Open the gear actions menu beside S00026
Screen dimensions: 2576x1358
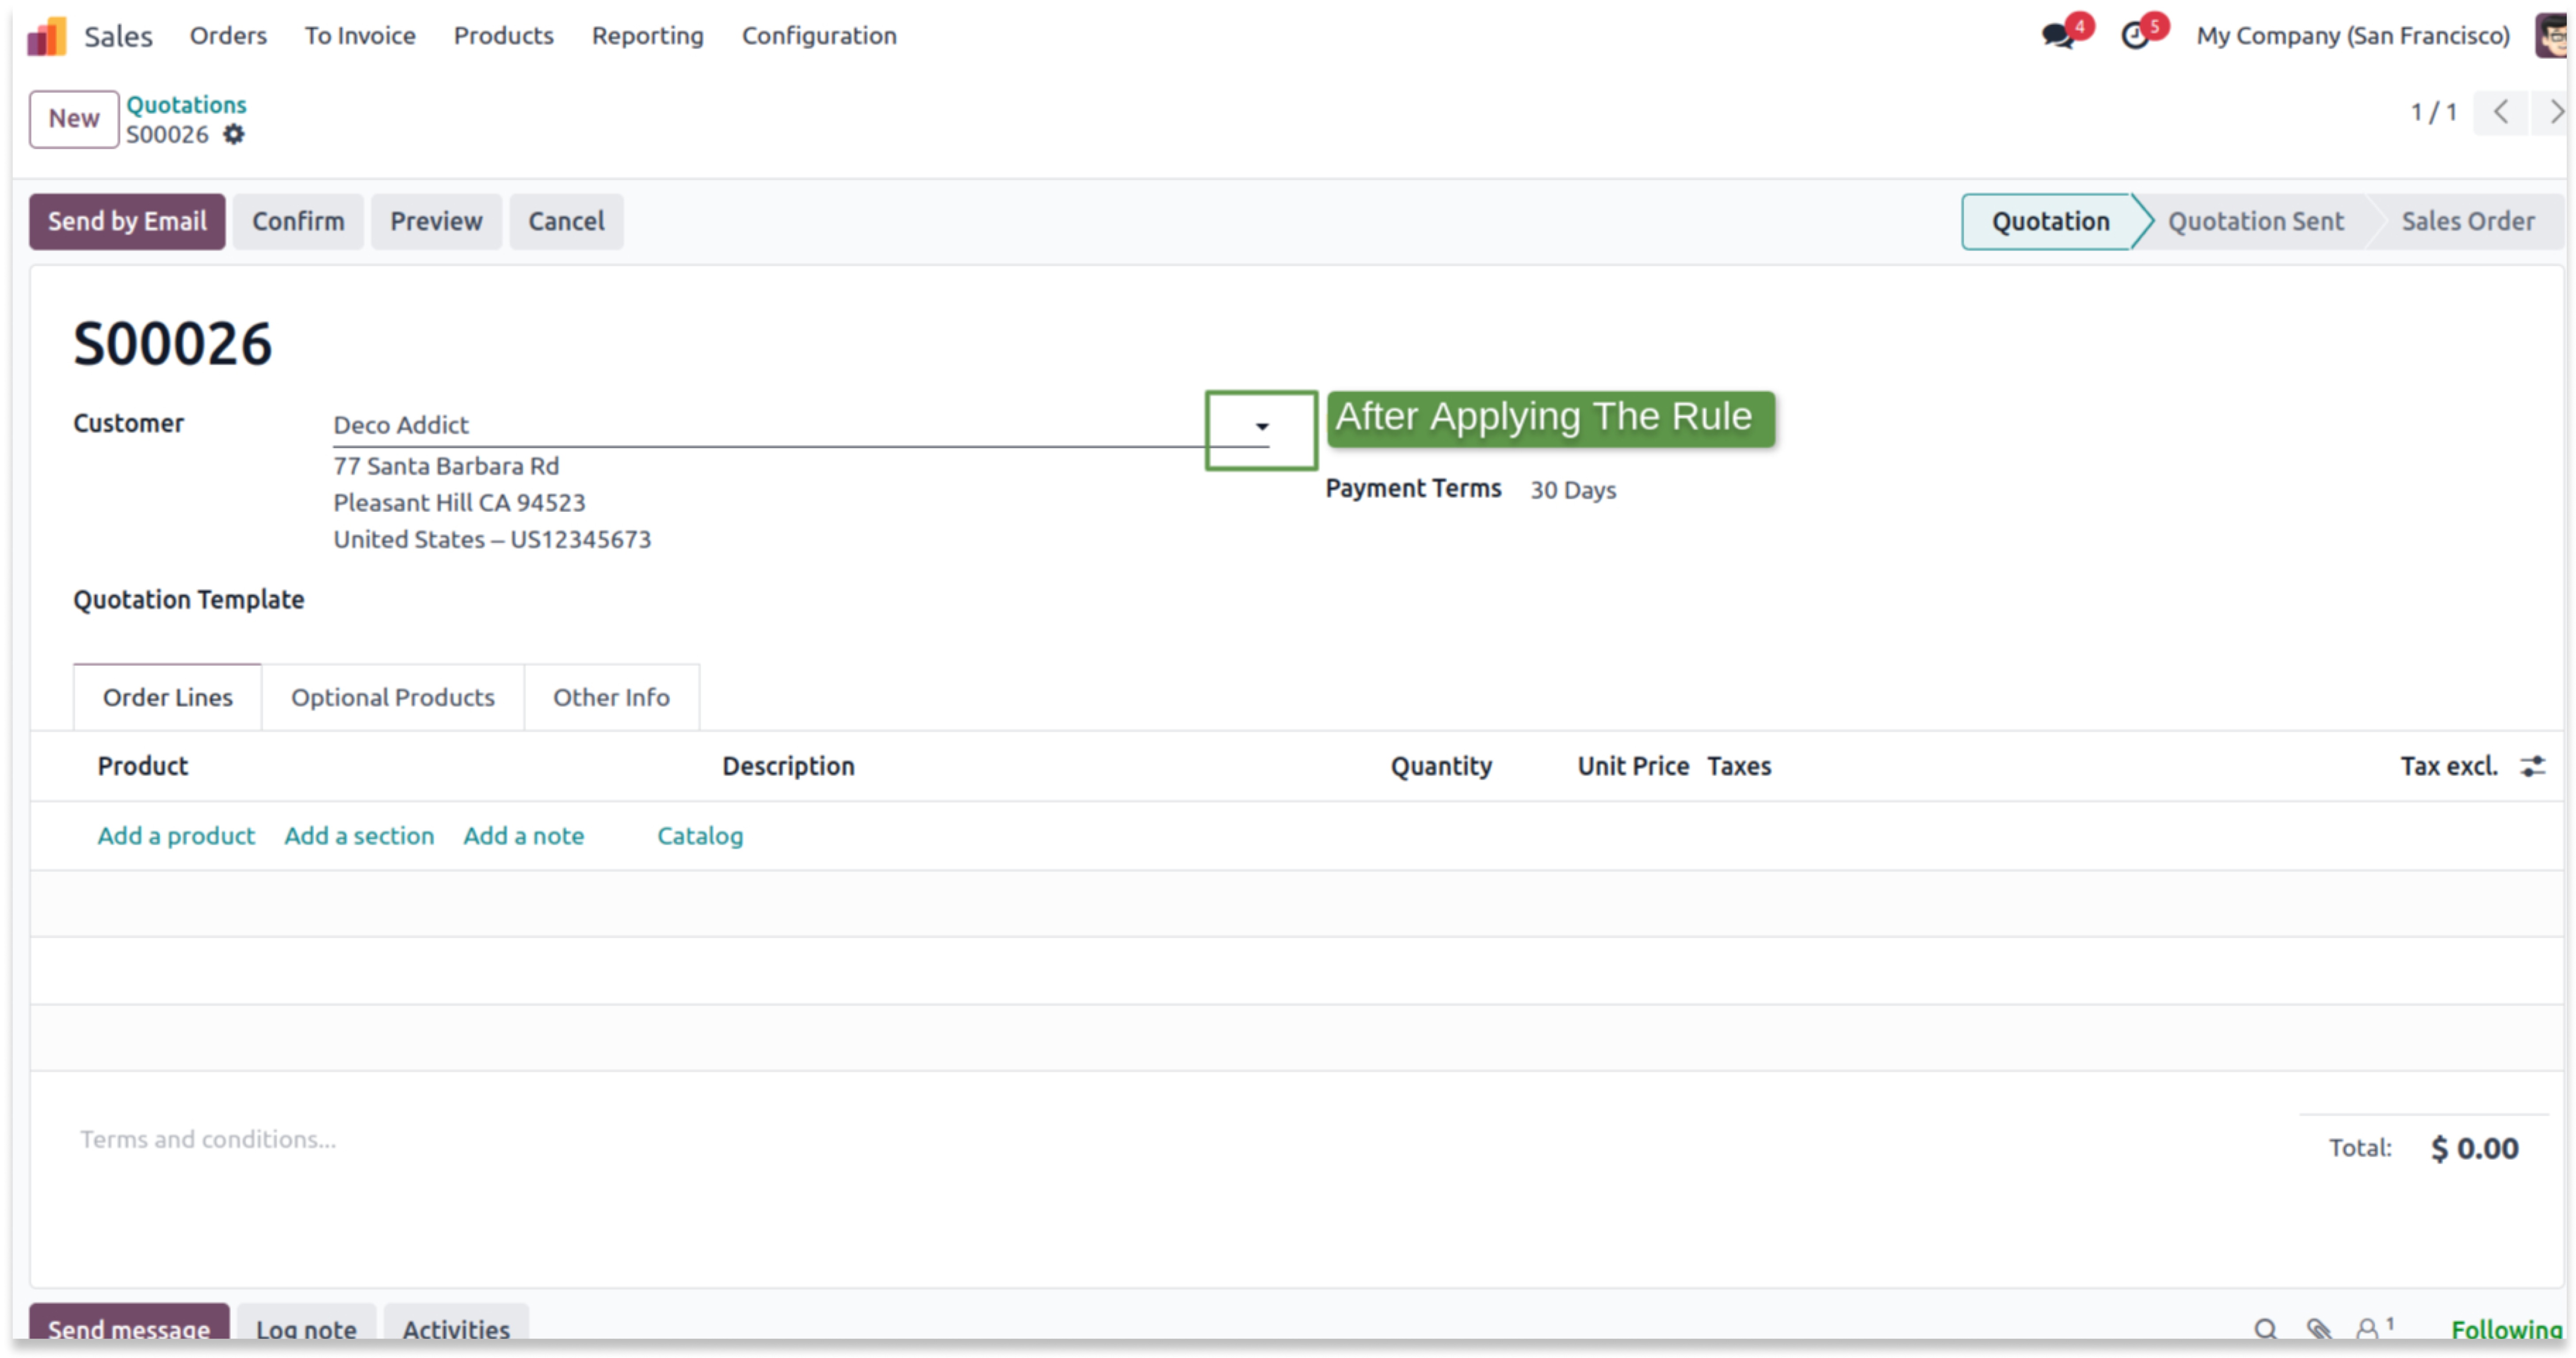point(233,134)
